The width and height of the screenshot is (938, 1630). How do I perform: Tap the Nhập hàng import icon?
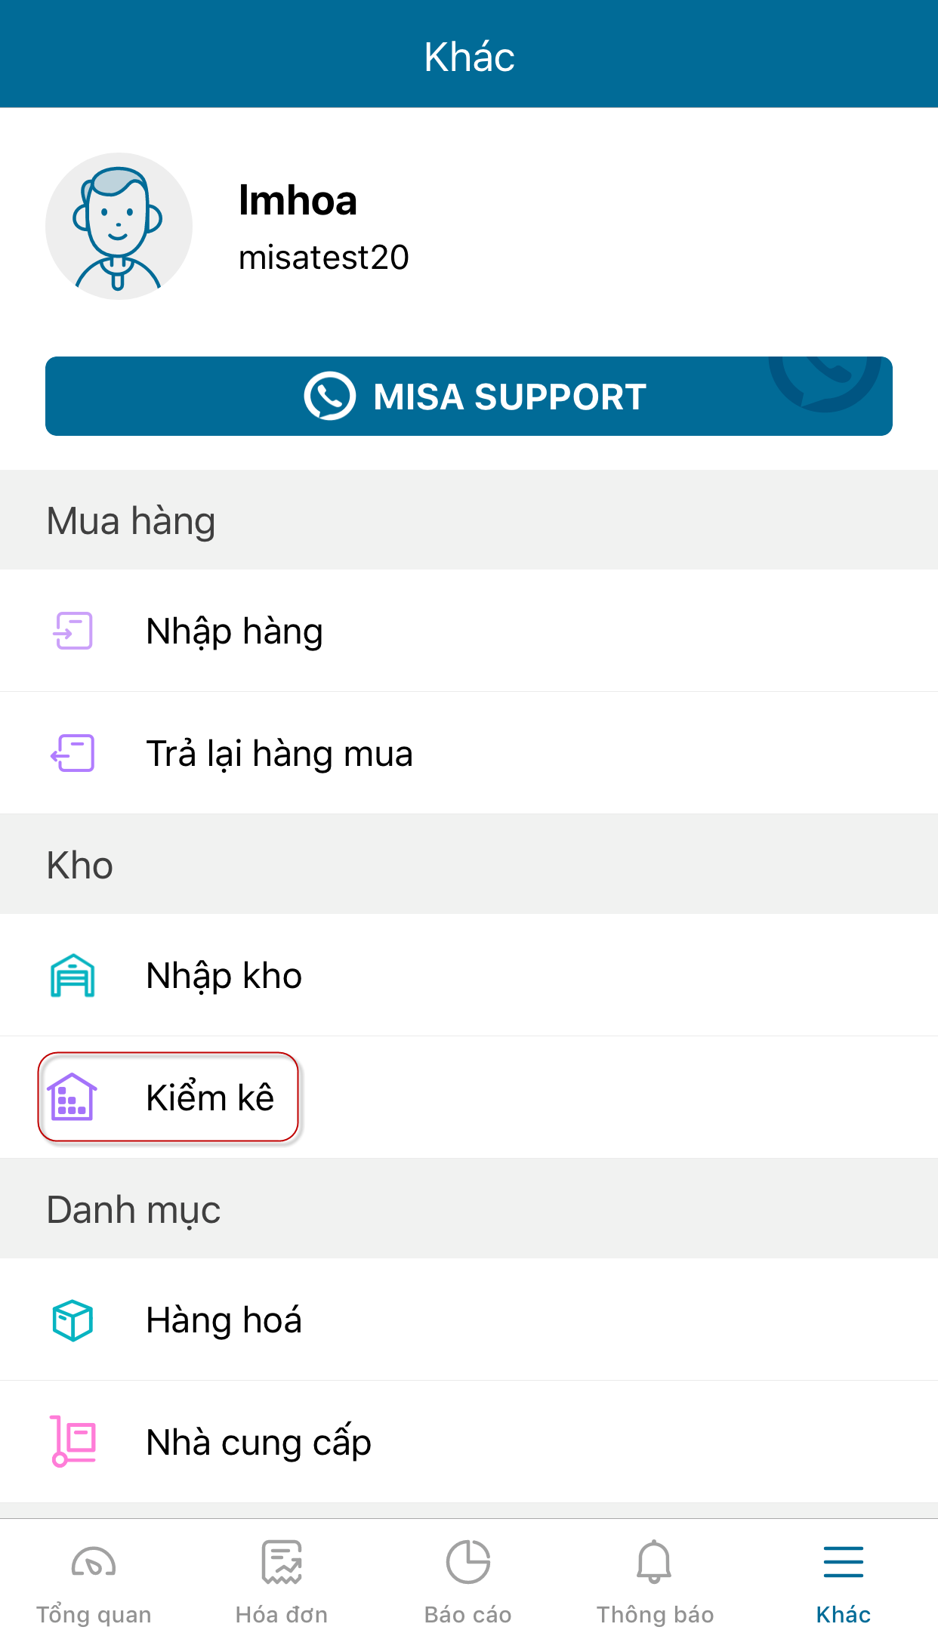coord(73,631)
